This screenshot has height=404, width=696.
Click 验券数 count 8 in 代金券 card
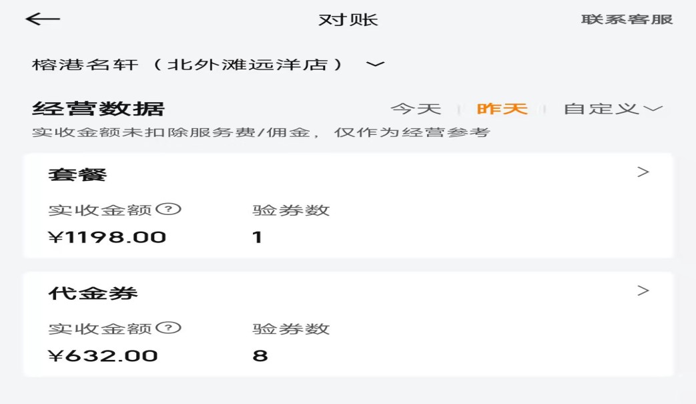coord(260,355)
